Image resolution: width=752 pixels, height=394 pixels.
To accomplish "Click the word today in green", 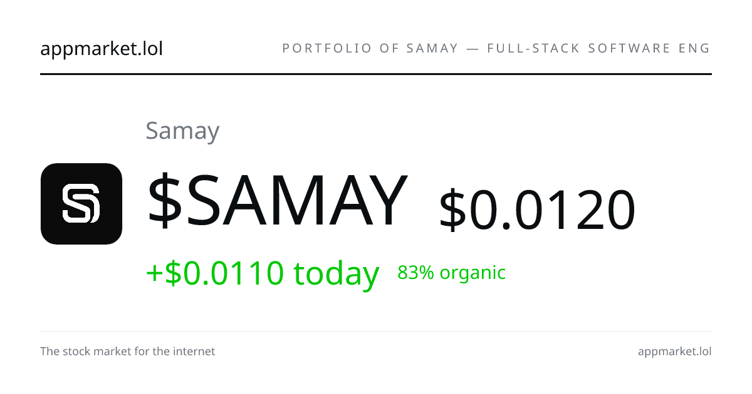I will click(x=337, y=273).
